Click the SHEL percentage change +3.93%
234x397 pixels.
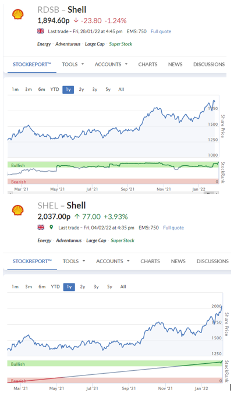(x=115, y=217)
